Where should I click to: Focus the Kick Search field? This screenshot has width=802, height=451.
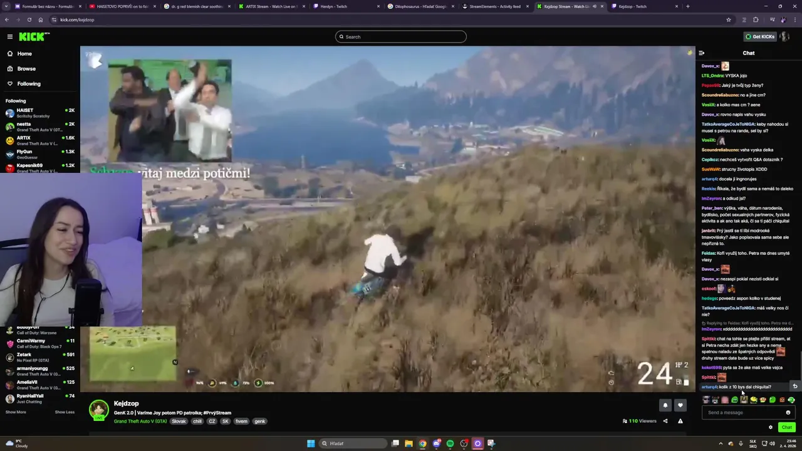click(401, 37)
